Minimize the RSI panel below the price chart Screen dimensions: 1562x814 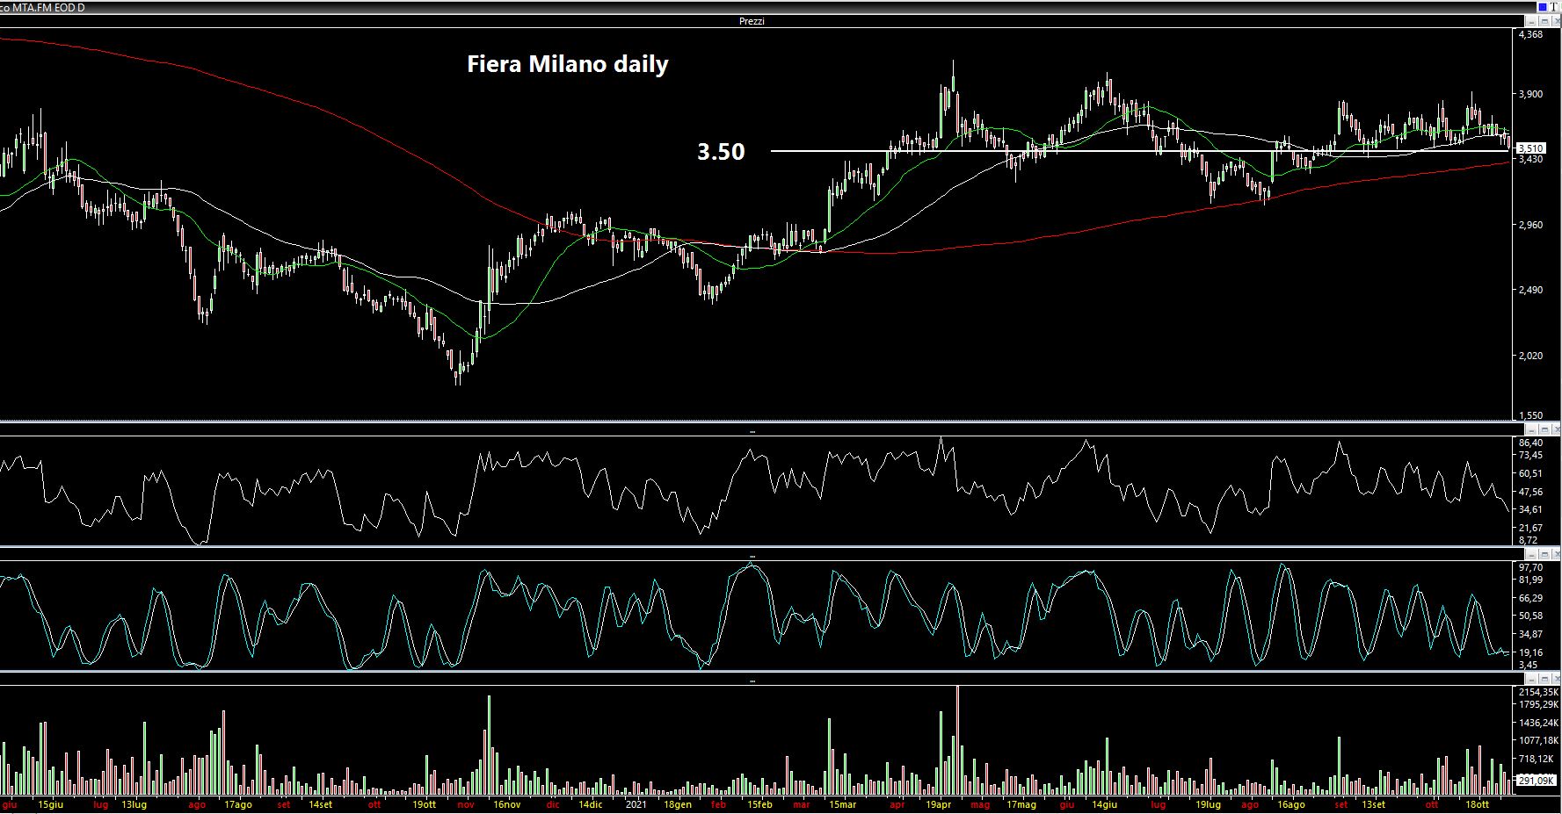click(1530, 429)
